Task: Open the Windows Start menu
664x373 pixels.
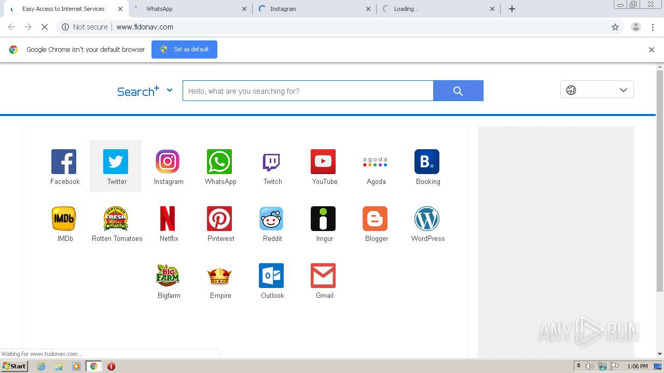Action: click(x=14, y=366)
